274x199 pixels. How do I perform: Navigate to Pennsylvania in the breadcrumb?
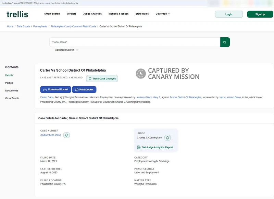(x=40, y=26)
